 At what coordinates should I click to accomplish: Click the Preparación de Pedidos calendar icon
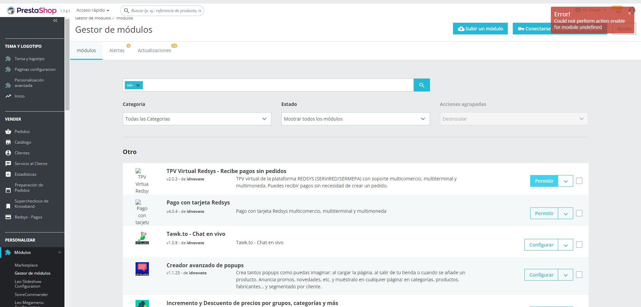8,190
